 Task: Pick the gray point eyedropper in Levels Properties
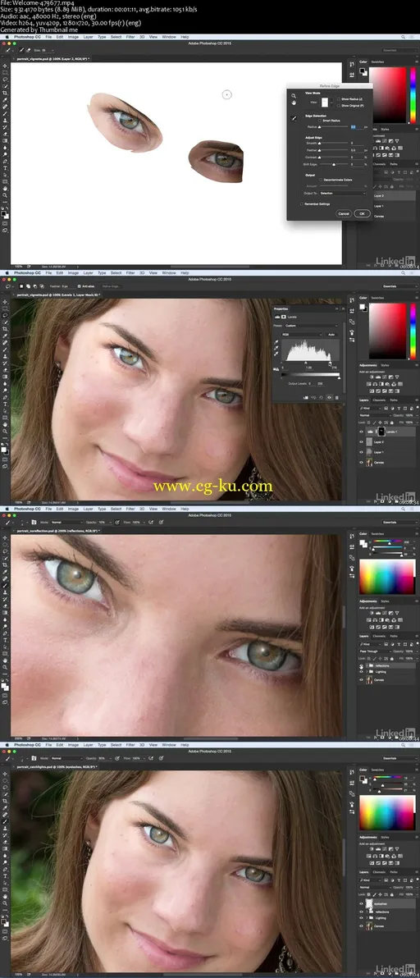tap(276, 348)
